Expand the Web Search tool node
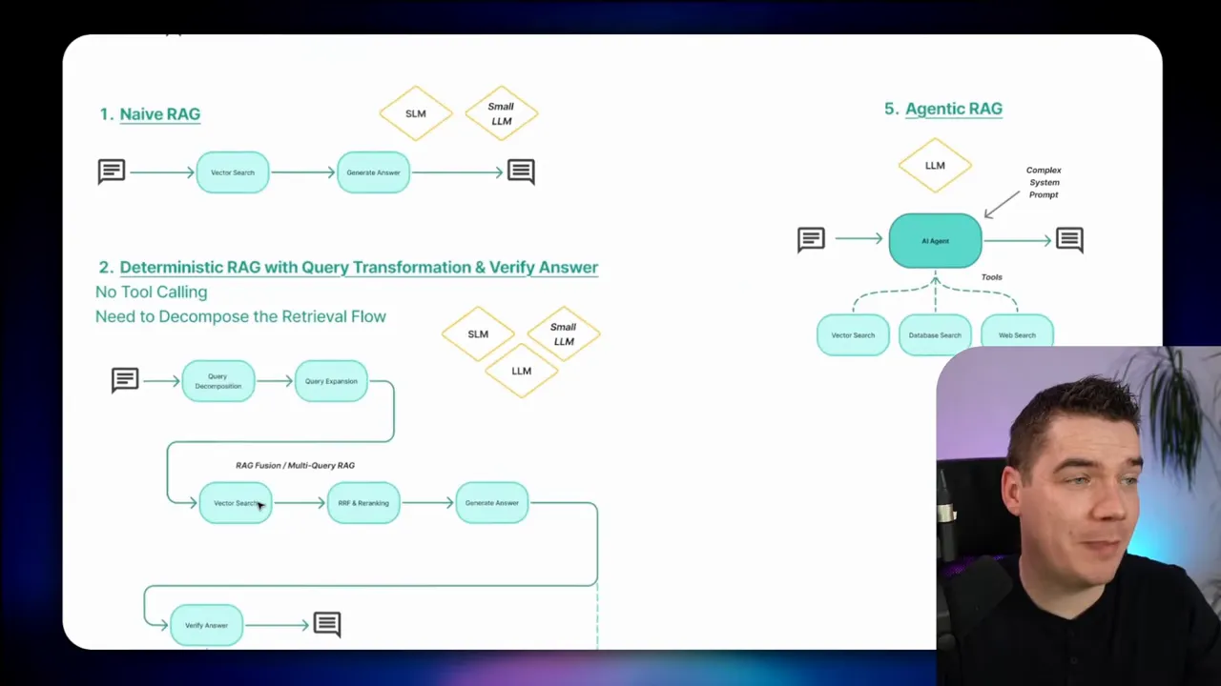Screen dimensions: 1221x686 (x=1017, y=334)
